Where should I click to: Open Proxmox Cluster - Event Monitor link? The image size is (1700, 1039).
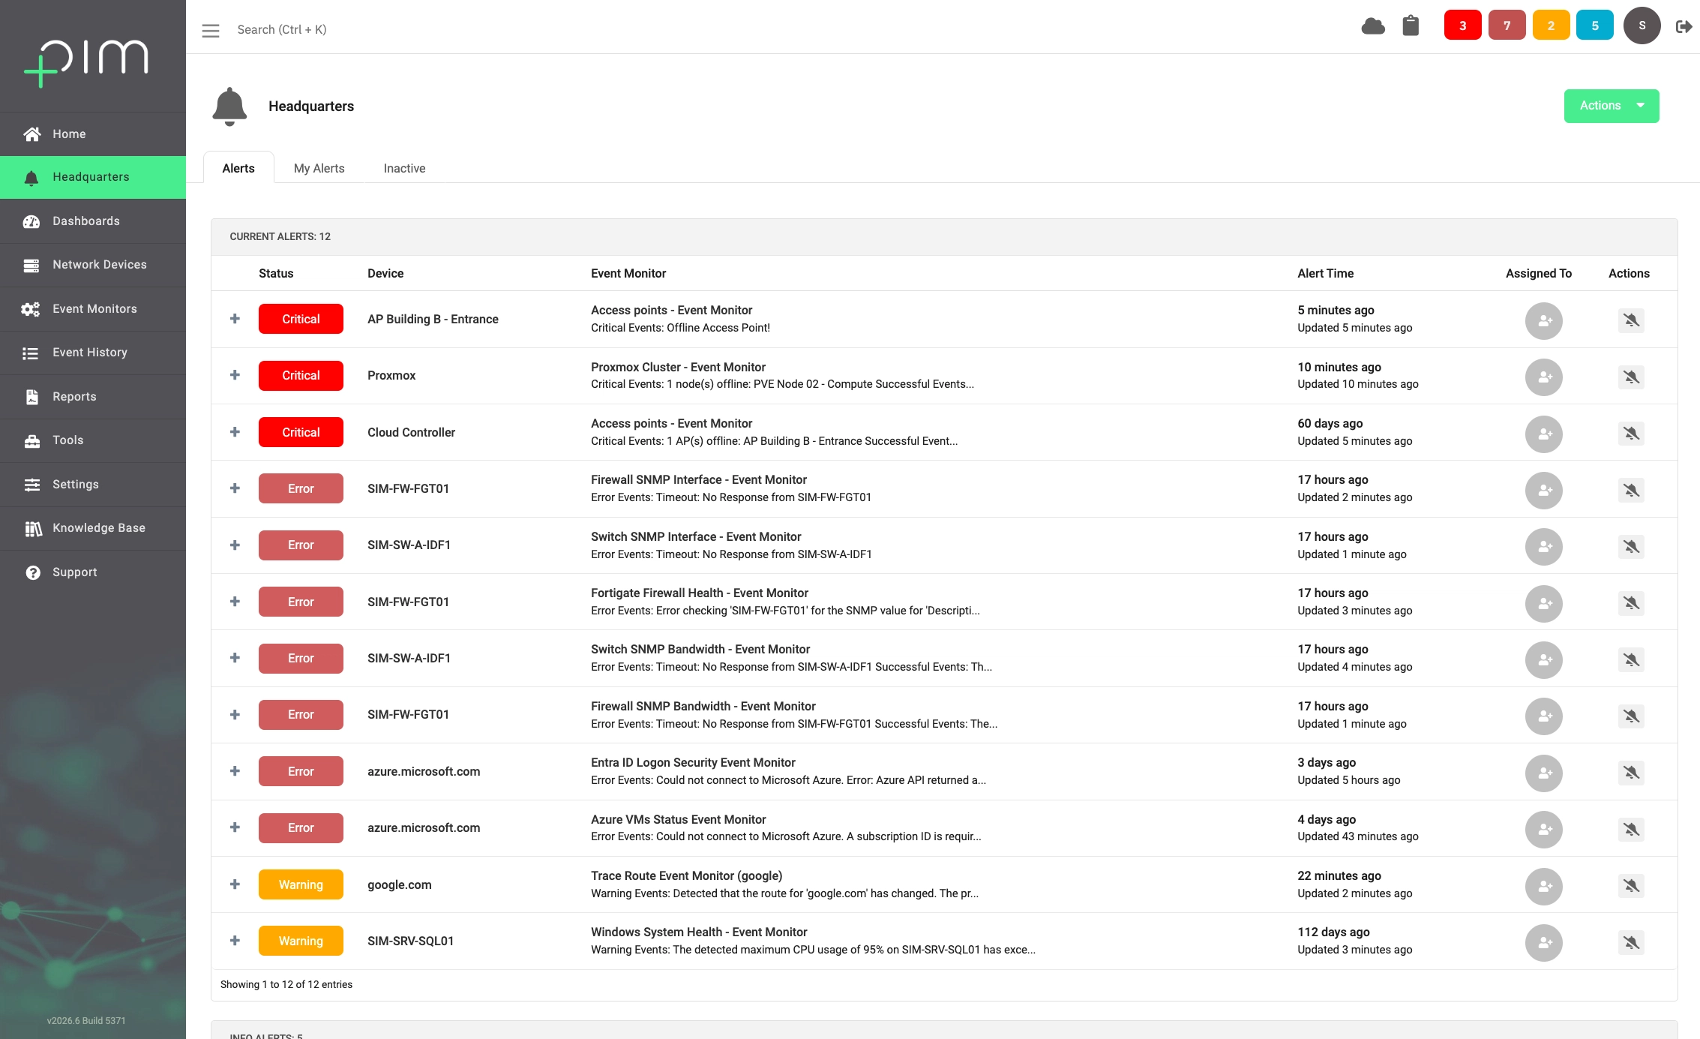pyautogui.click(x=678, y=367)
